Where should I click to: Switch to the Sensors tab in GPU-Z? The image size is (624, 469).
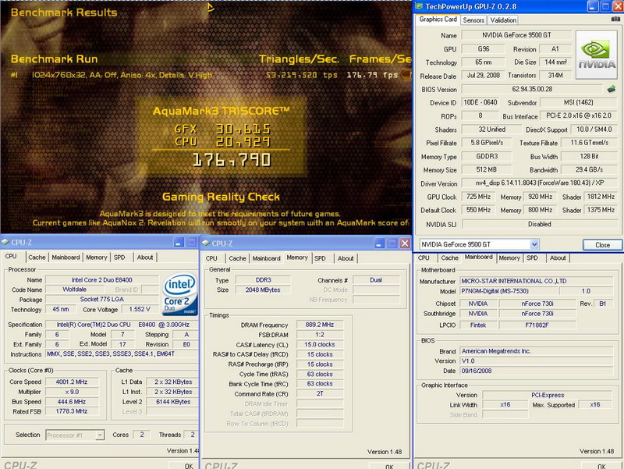(473, 20)
